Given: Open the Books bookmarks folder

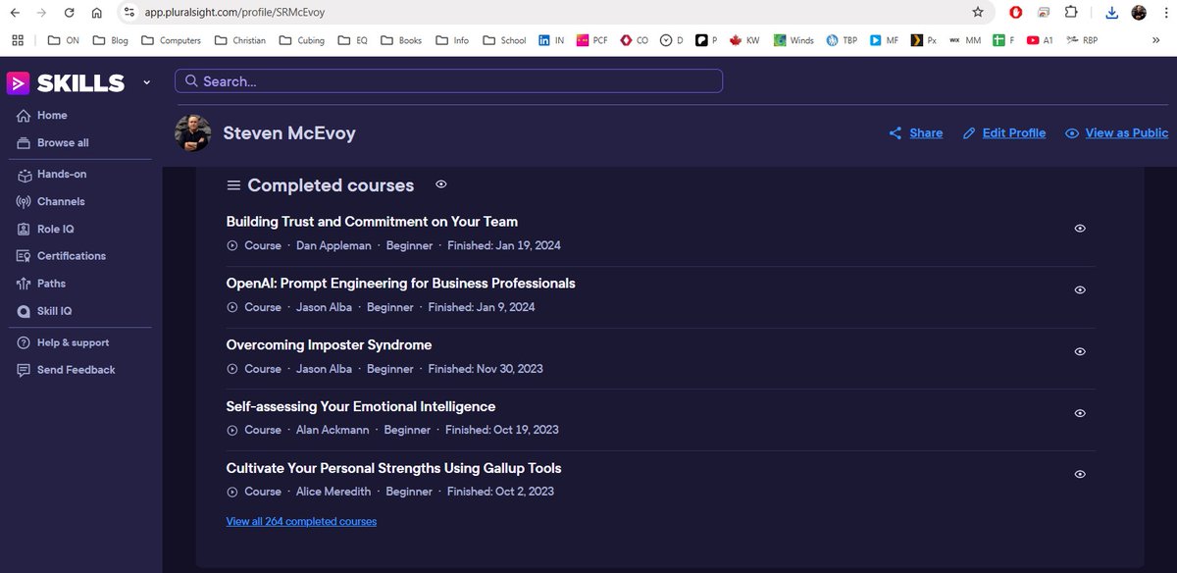Looking at the screenshot, I should 401,40.
